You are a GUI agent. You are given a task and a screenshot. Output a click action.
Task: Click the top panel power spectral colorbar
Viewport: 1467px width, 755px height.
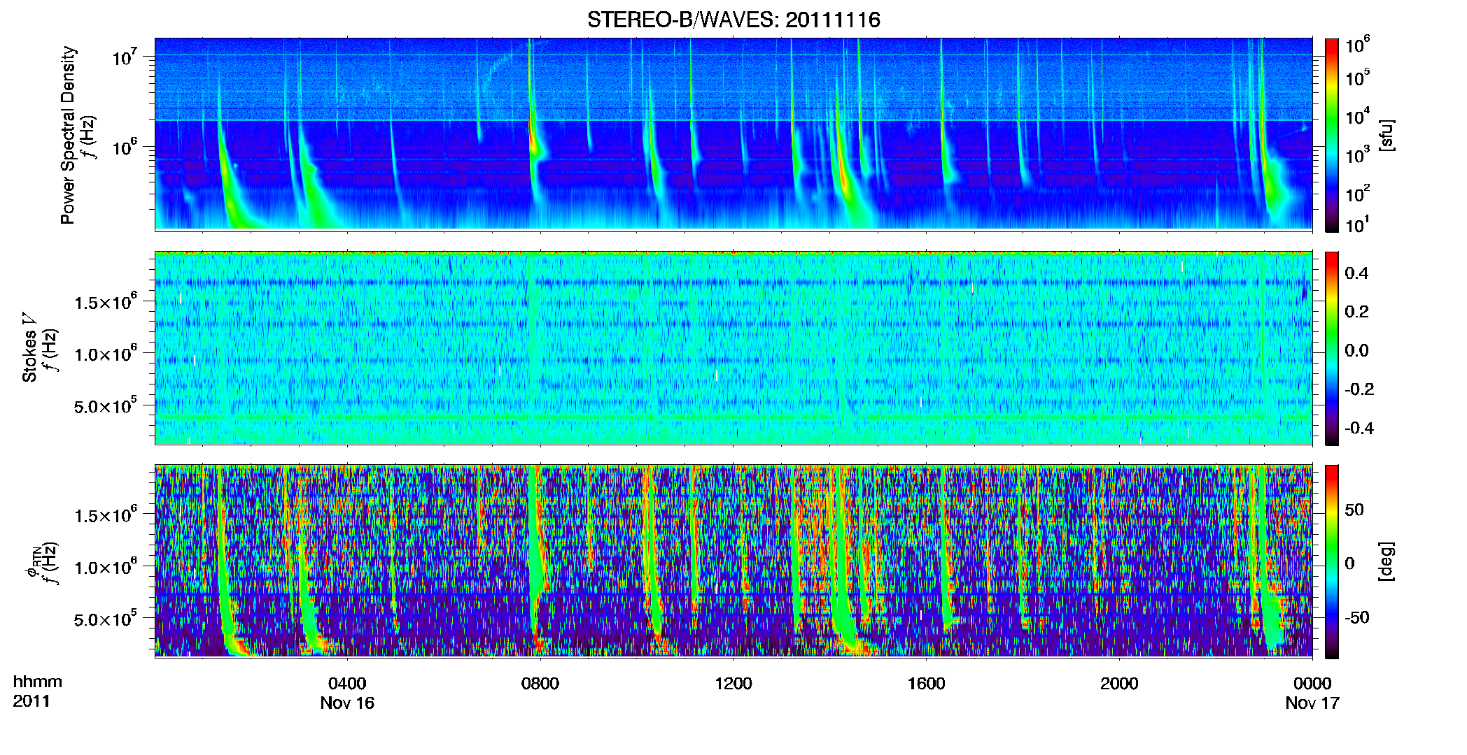click(x=1332, y=135)
